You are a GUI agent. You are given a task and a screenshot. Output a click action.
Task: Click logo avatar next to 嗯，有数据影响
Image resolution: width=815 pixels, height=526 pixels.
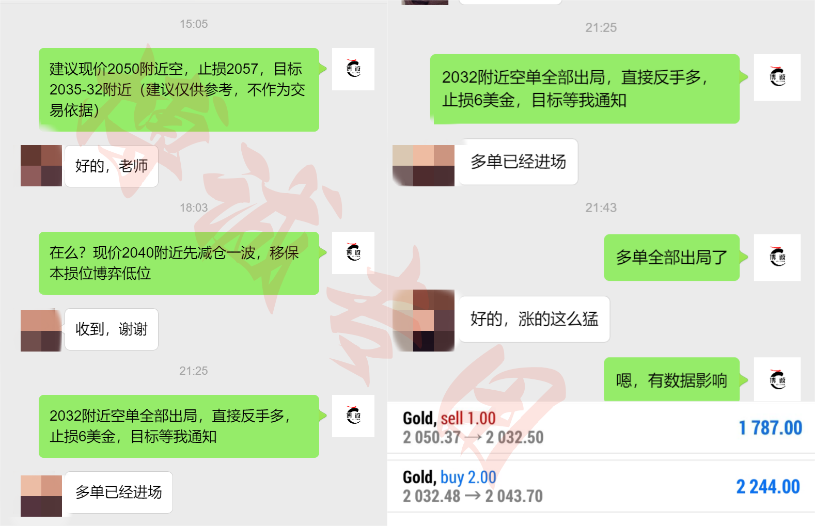(x=777, y=379)
